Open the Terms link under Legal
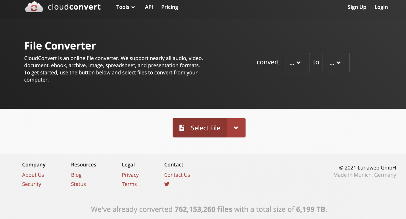Image resolution: width=406 pixels, height=219 pixels. coord(129,184)
